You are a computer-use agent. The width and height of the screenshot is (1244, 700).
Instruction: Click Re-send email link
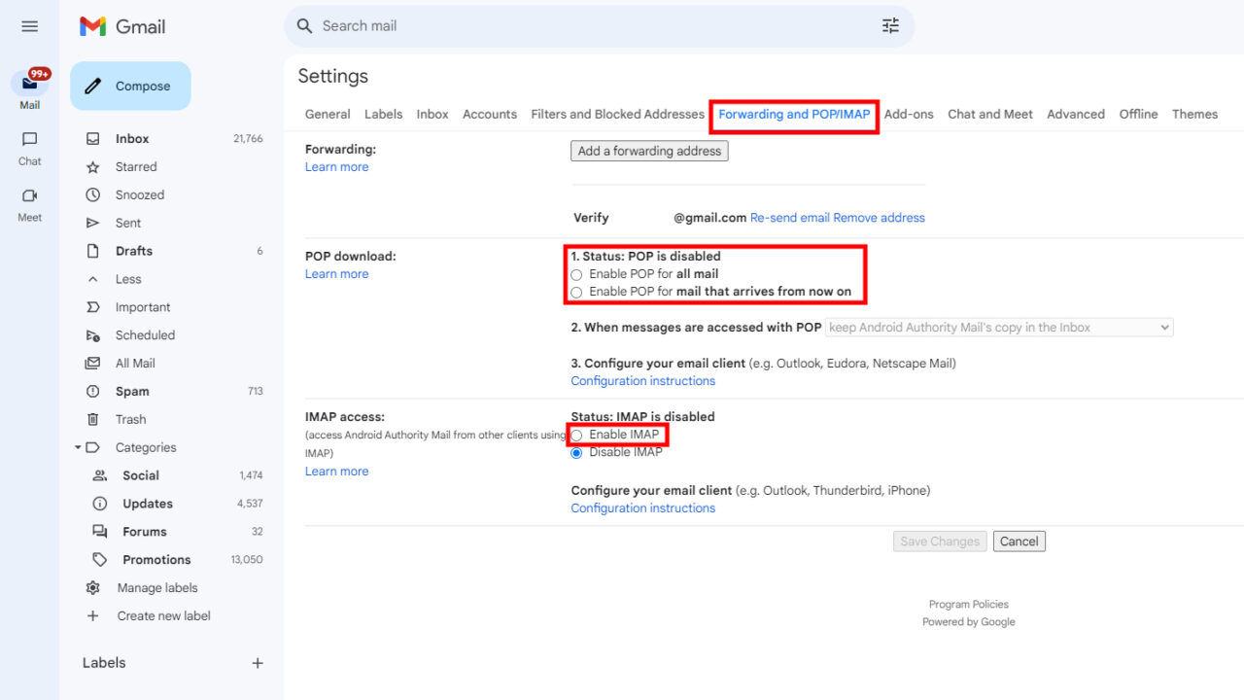(790, 218)
